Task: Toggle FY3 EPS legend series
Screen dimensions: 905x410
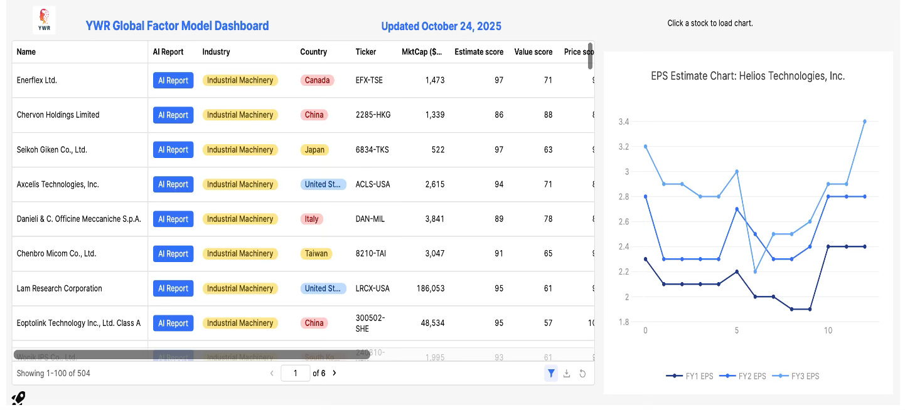Action: pos(795,376)
